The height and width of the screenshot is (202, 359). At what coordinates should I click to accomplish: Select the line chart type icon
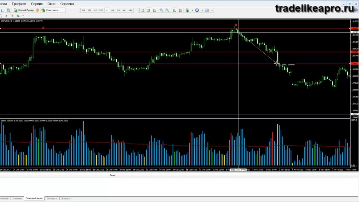(155, 10)
